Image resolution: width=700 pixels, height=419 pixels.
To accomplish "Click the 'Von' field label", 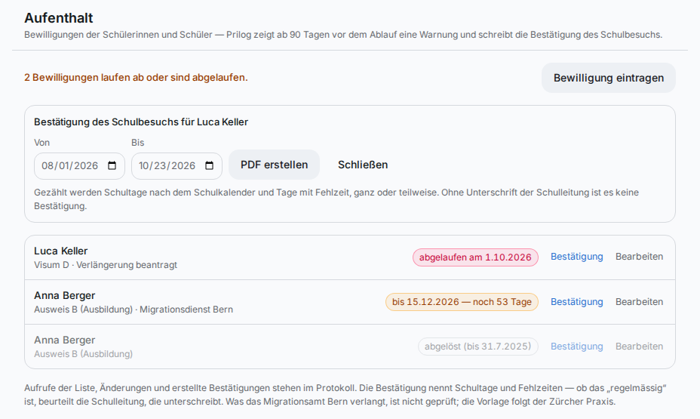I will tap(42, 143).
